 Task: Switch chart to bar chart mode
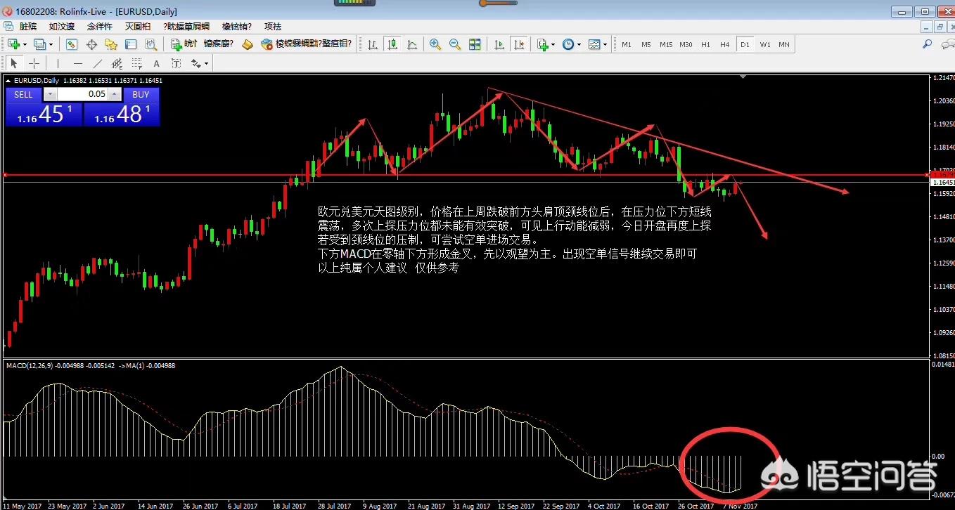pyautogui.click(x=373, y=44)
